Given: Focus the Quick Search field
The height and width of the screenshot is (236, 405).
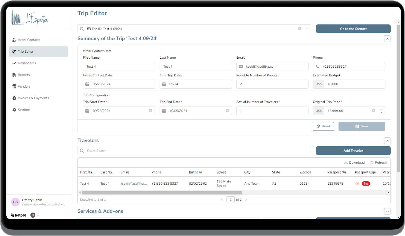Looking at the screenshot, I should coord(194,151).
